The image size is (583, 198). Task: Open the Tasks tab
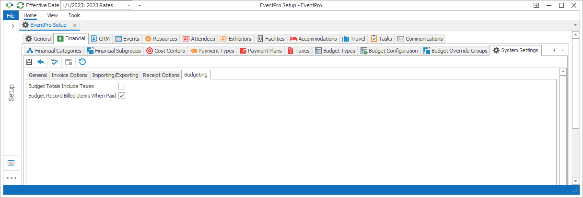click(x=382, y=39)
